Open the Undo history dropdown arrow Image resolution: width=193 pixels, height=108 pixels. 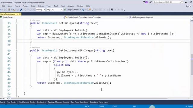28,10
